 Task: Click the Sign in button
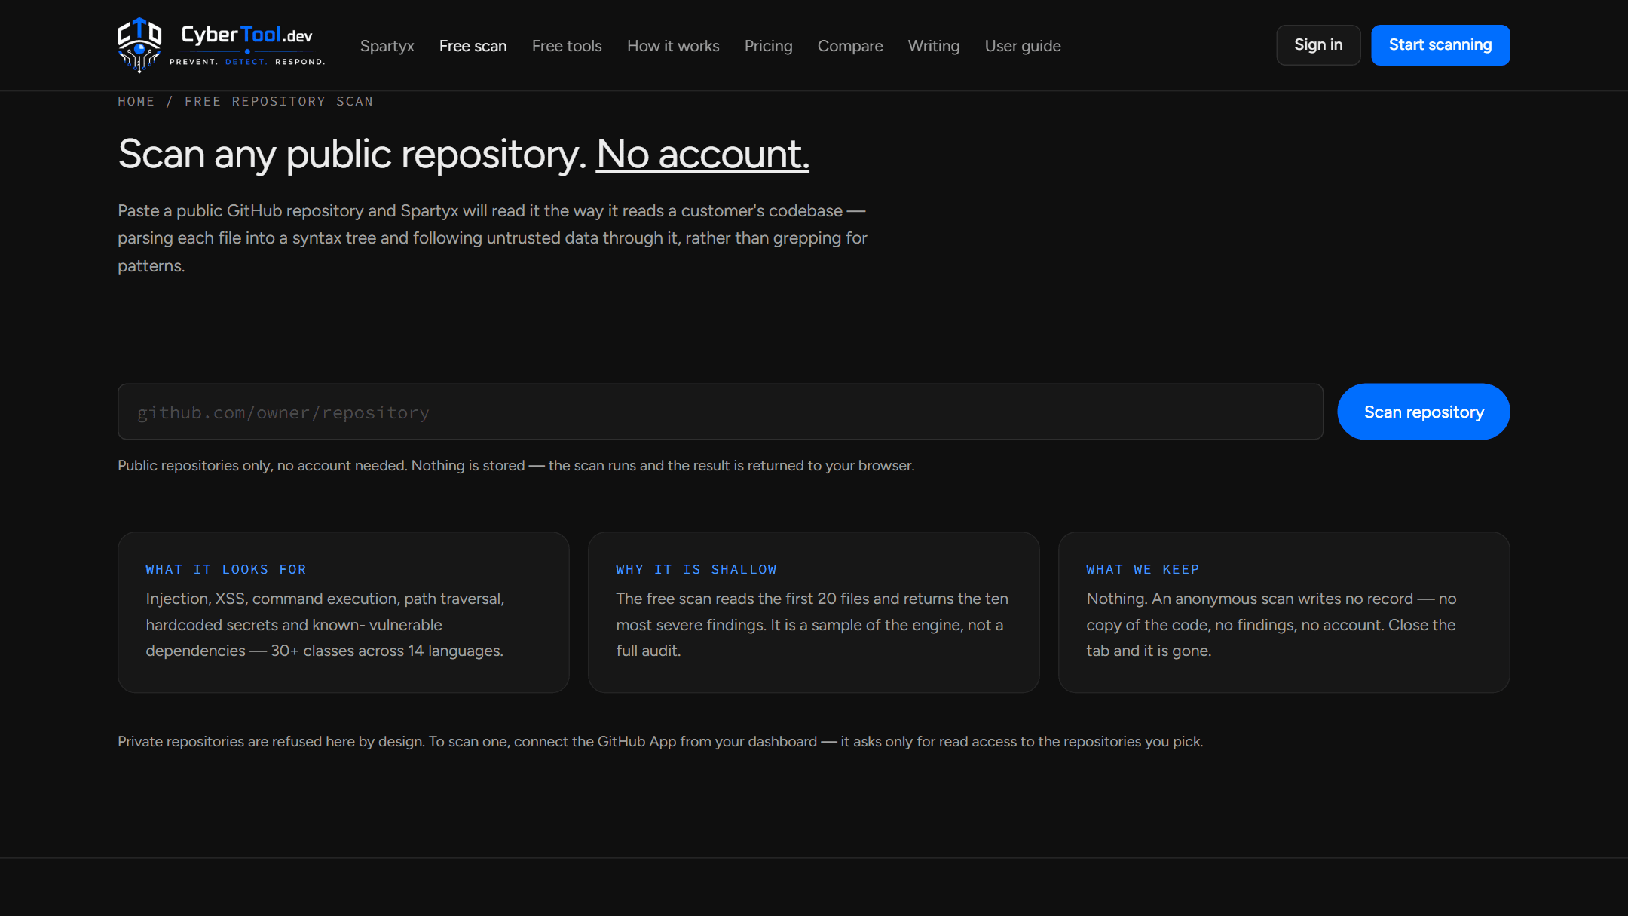pyautogui.click(x=1318, y=45)
